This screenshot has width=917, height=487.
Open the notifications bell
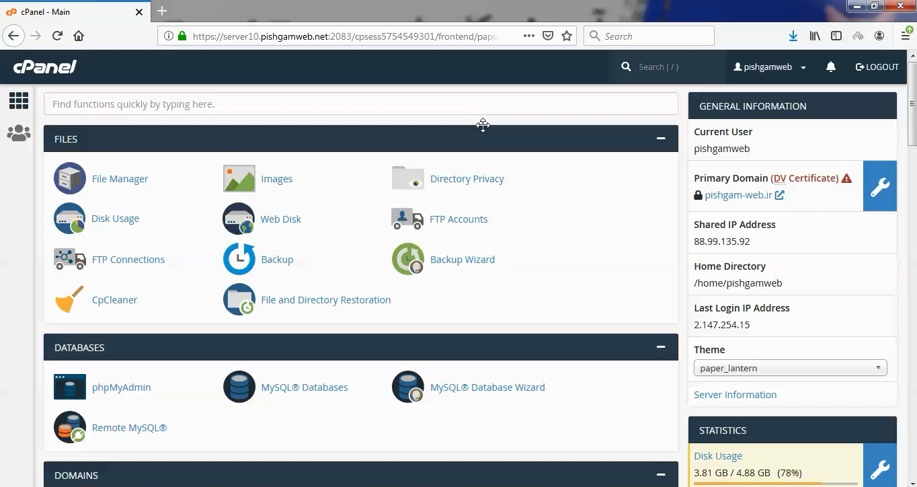(x=831, y=67)
